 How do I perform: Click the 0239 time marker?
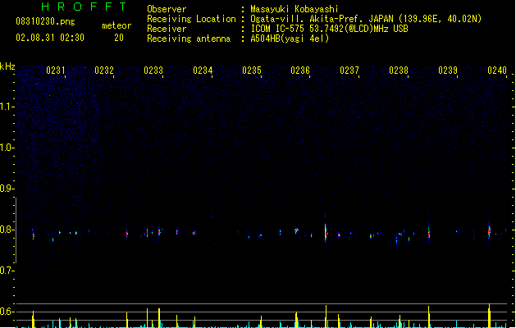(448, 71)
